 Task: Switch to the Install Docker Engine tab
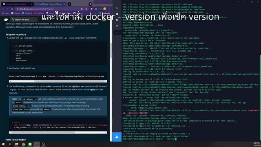pos(50,4)
